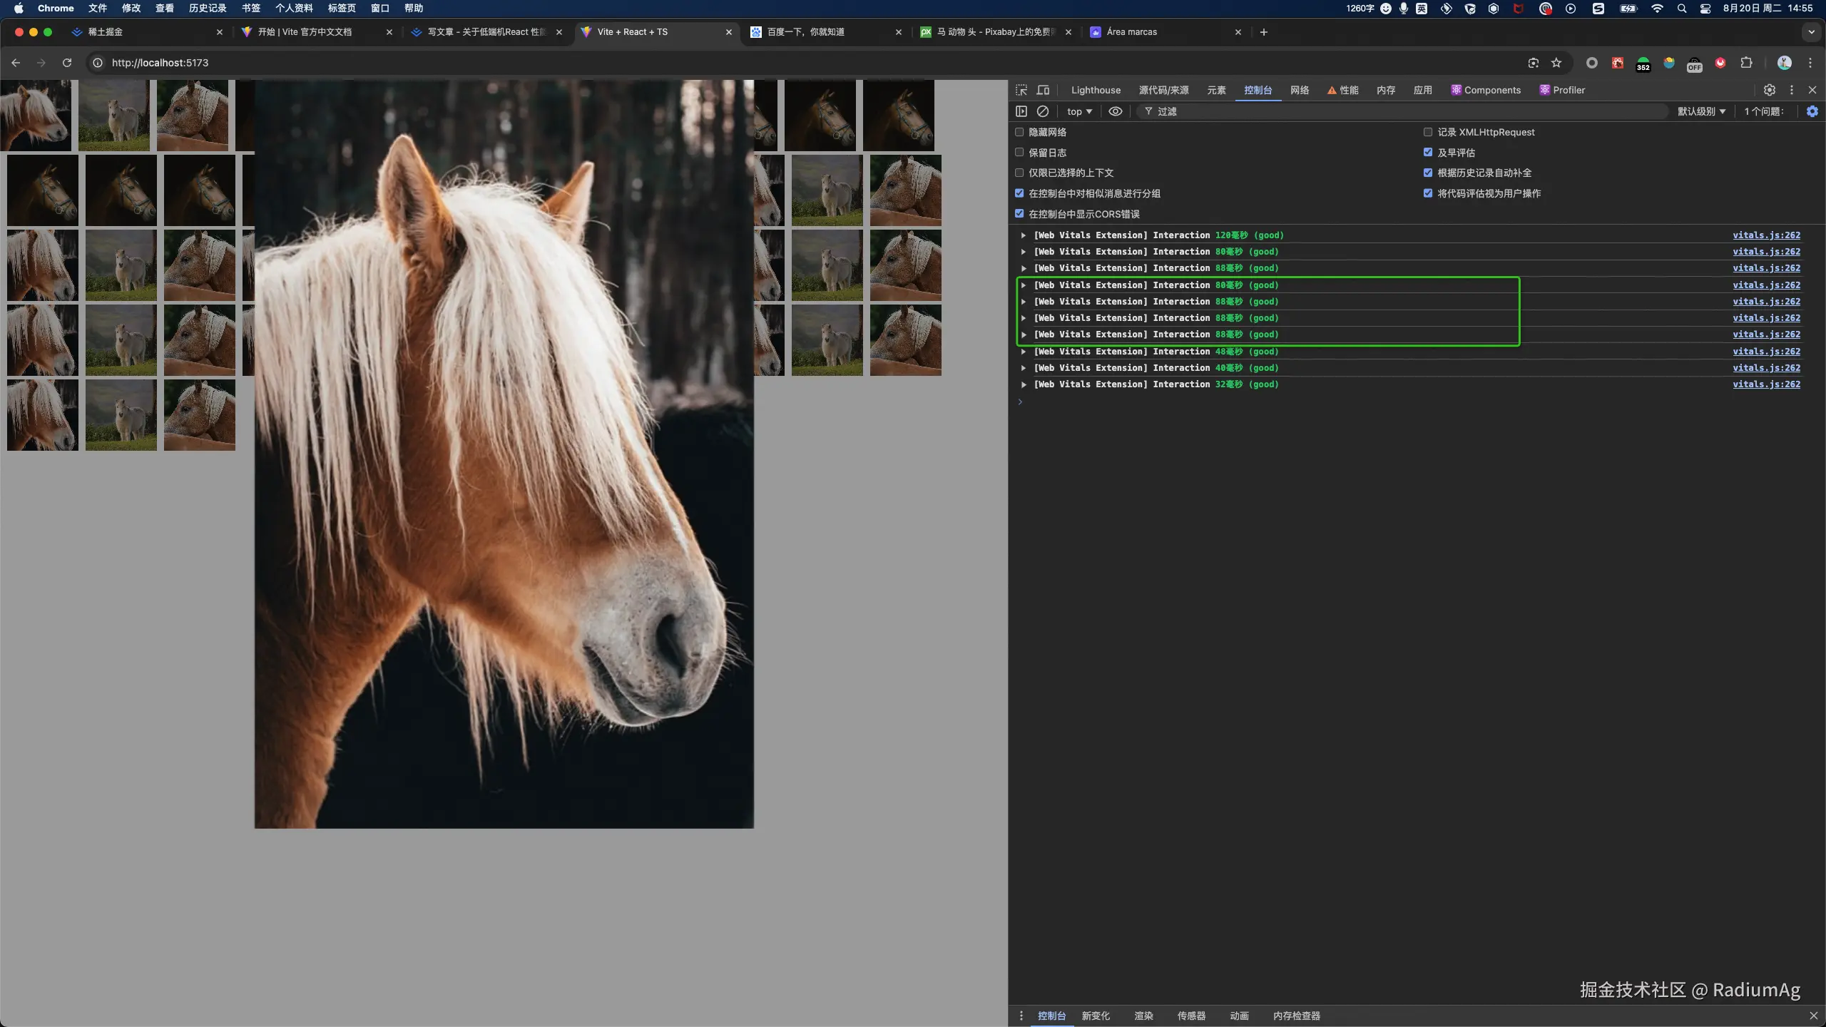Uncheck the 及早评估 checkbox

pyautogui.click(x=1428, y=153)
